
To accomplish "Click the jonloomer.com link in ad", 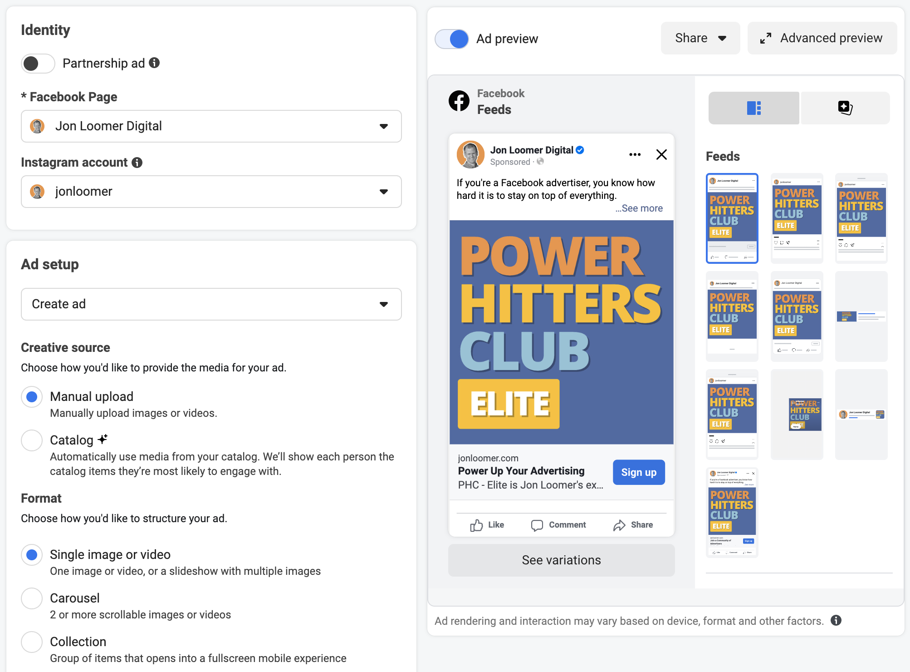I will [x=488, y=458].
